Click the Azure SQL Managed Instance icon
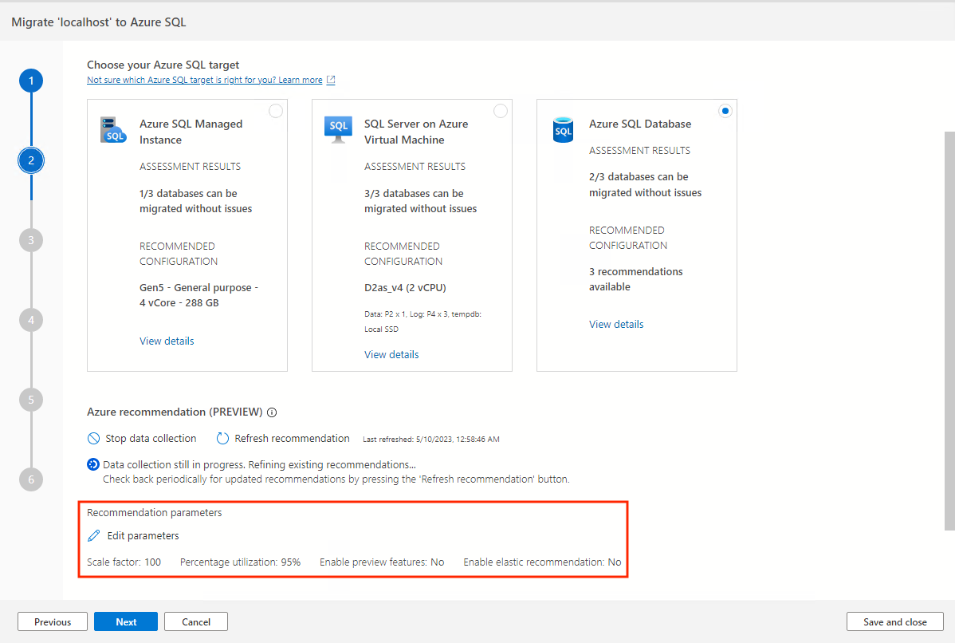 [x=113, y=129]
